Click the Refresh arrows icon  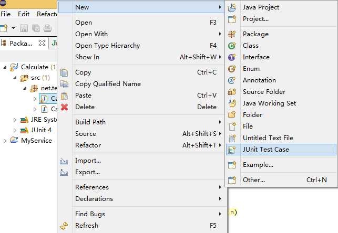point(64,226)
